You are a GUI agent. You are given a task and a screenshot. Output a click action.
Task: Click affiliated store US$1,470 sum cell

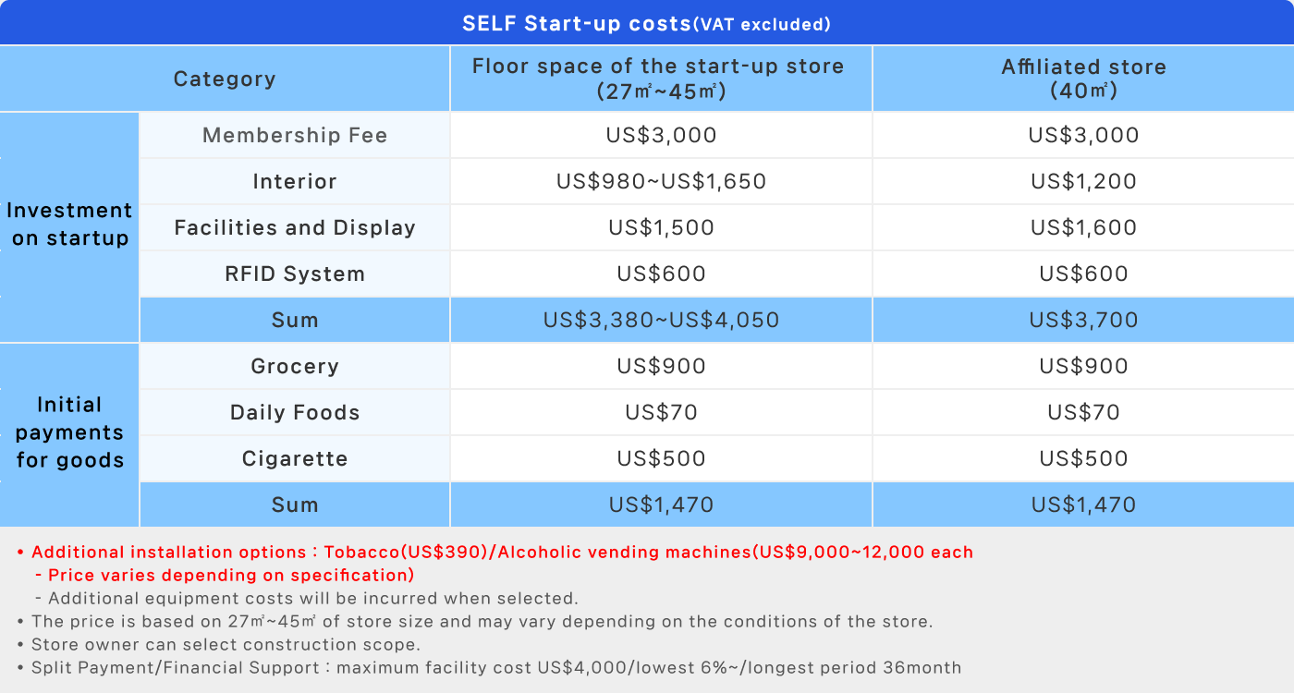point(1083,505)
